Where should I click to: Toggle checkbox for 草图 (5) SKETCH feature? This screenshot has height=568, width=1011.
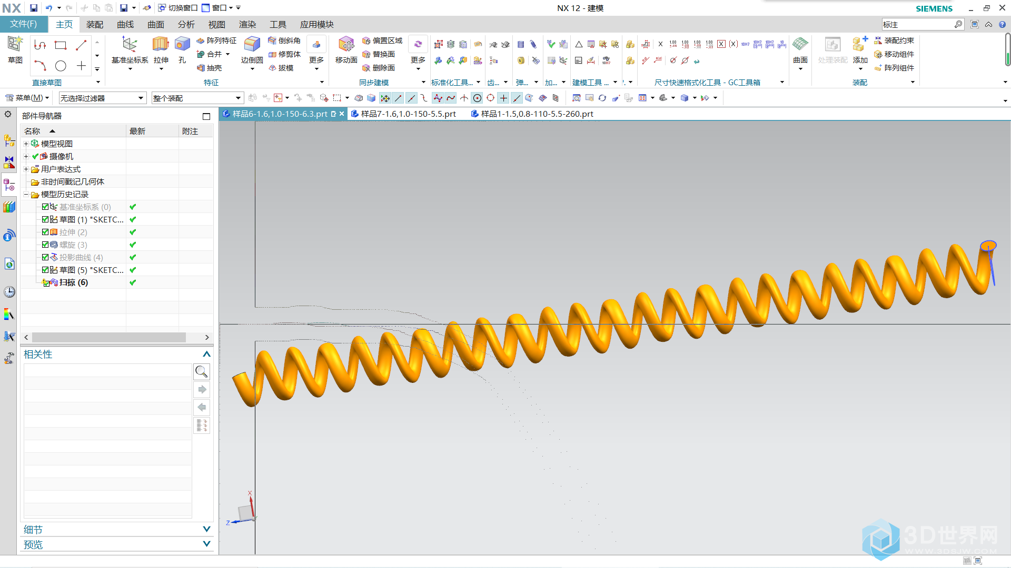coord(45,270)
